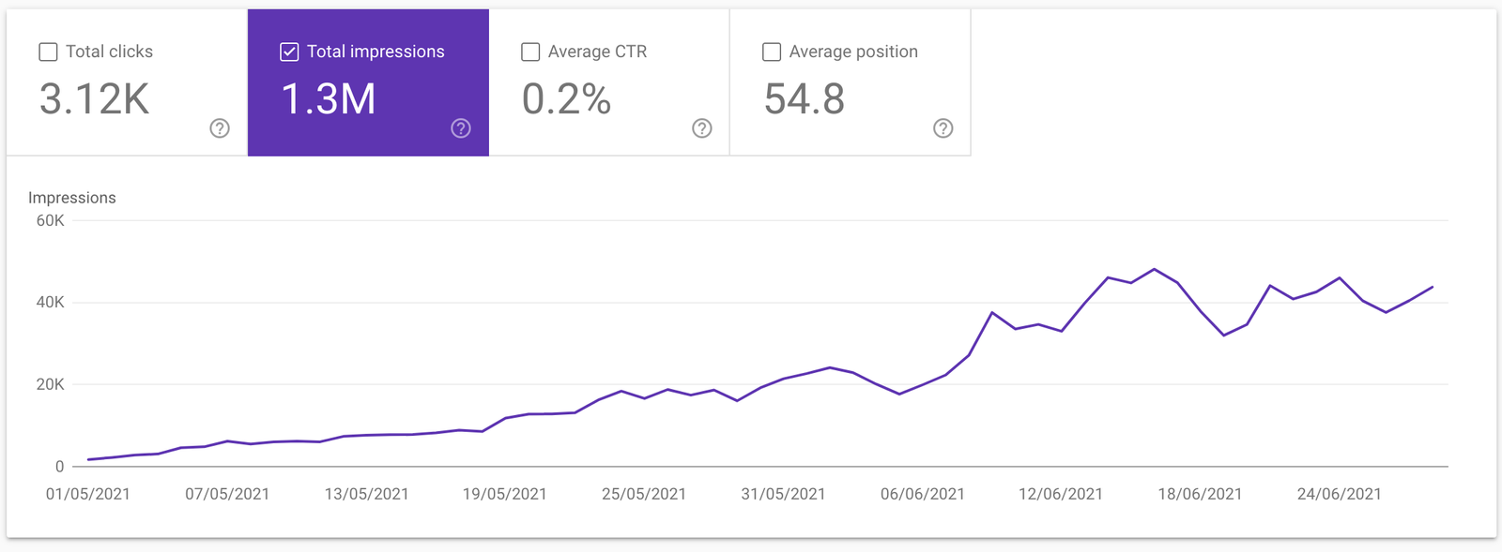Uncheck the Total impressions checkbox
This screenshot has height=552, width=1502.
click(x=289, y=52)
